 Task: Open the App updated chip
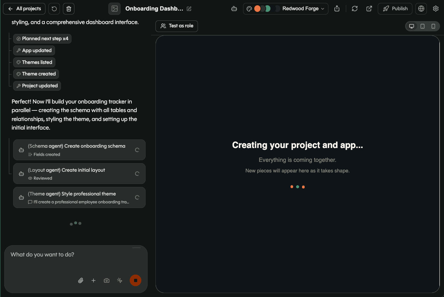coord(34,50)
